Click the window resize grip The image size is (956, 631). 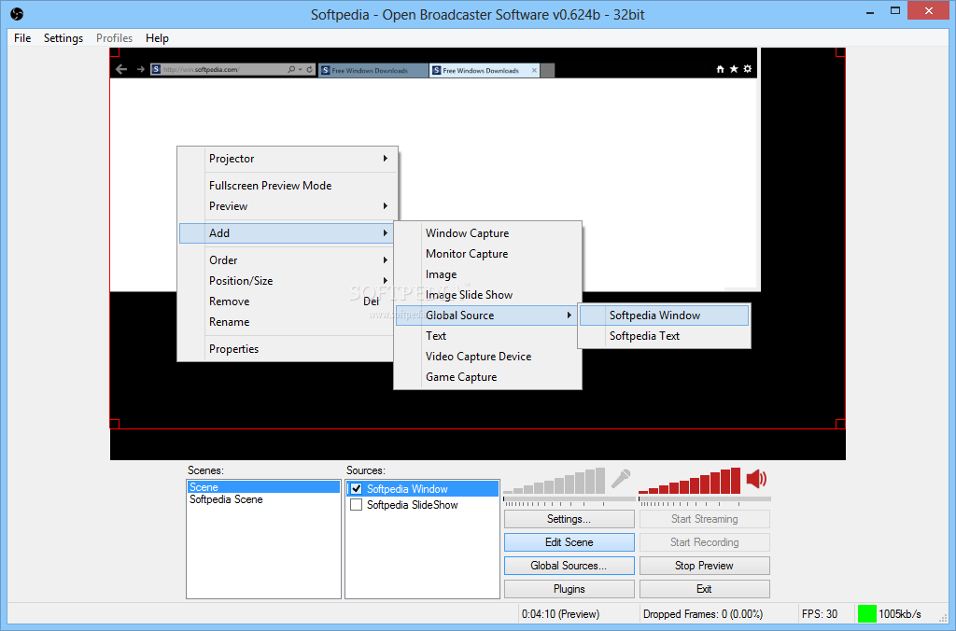(943, 618)
